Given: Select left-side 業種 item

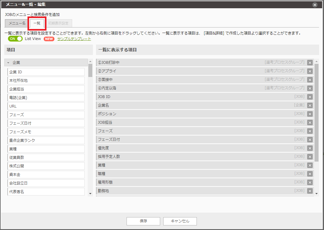Looking at the screenshot, I should click(x=46, y=149).
